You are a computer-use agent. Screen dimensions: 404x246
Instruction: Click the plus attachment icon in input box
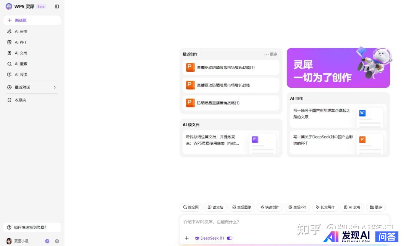click(x=187, y=238)
